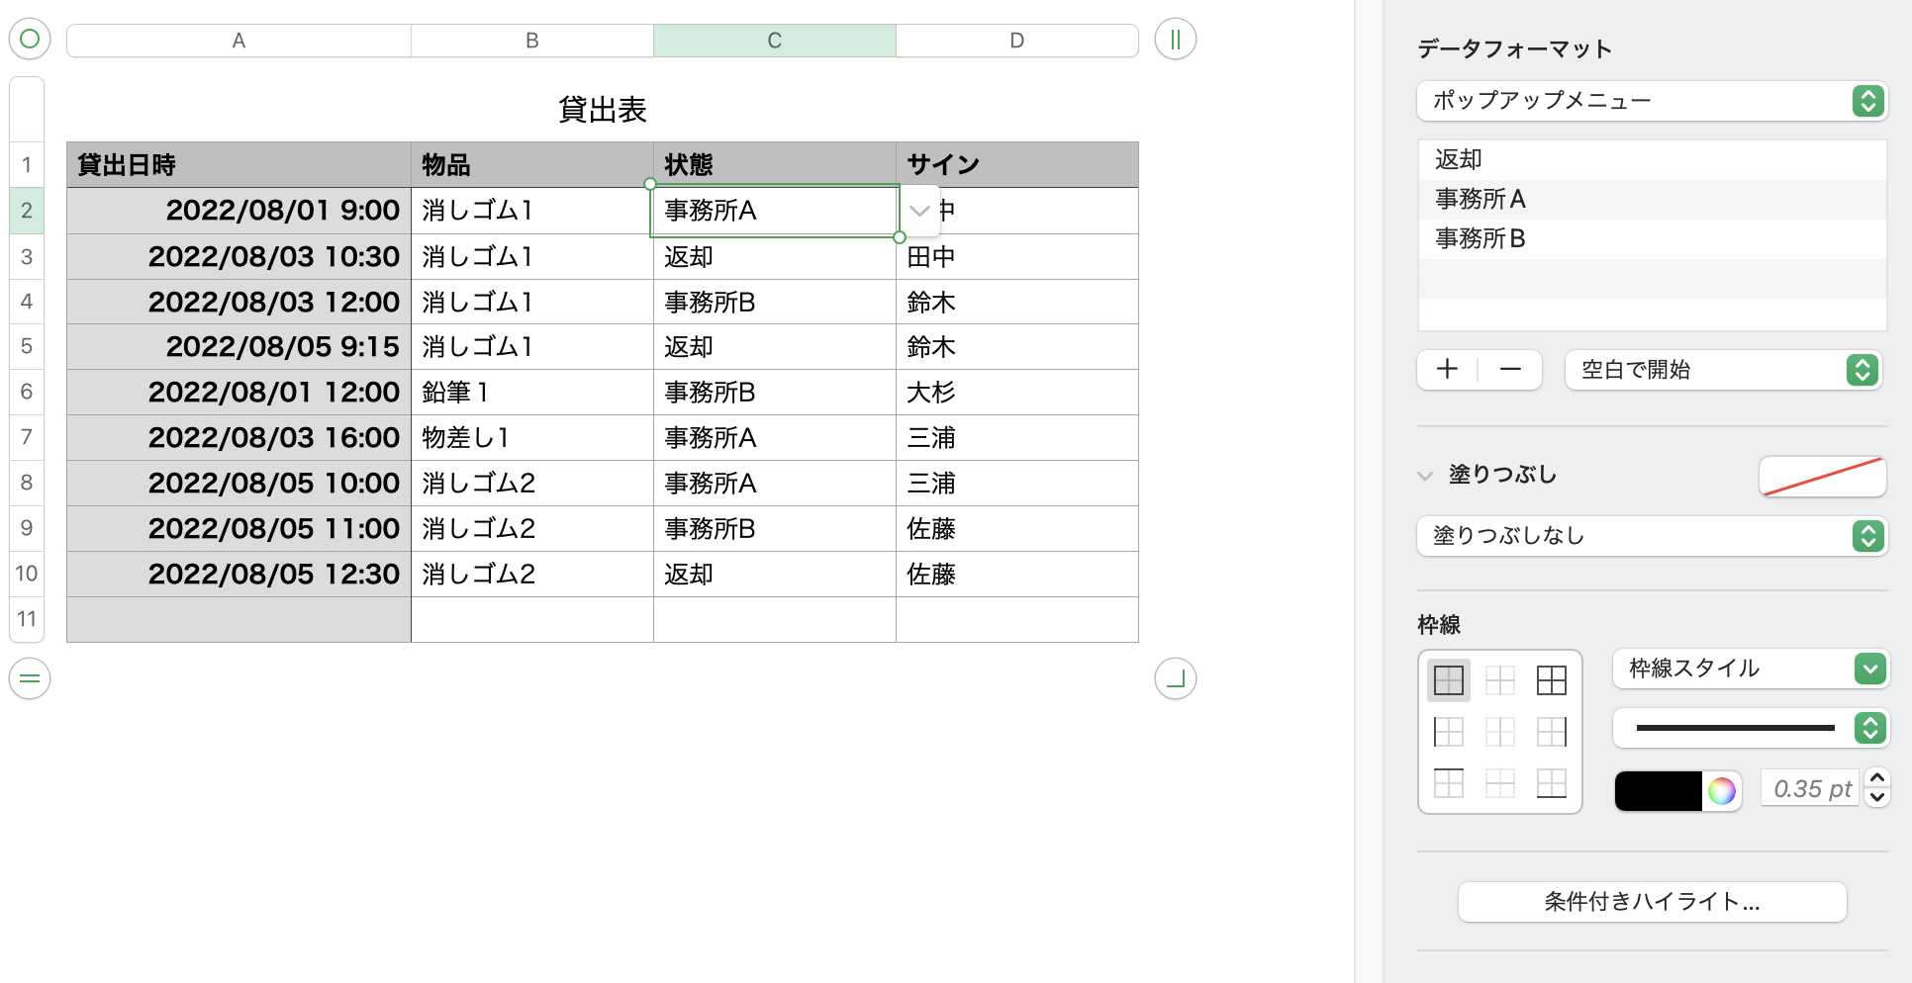The width and height of the screenshot is (1912, 983).
Task: Click the add row handle
Action: point(30,678)
